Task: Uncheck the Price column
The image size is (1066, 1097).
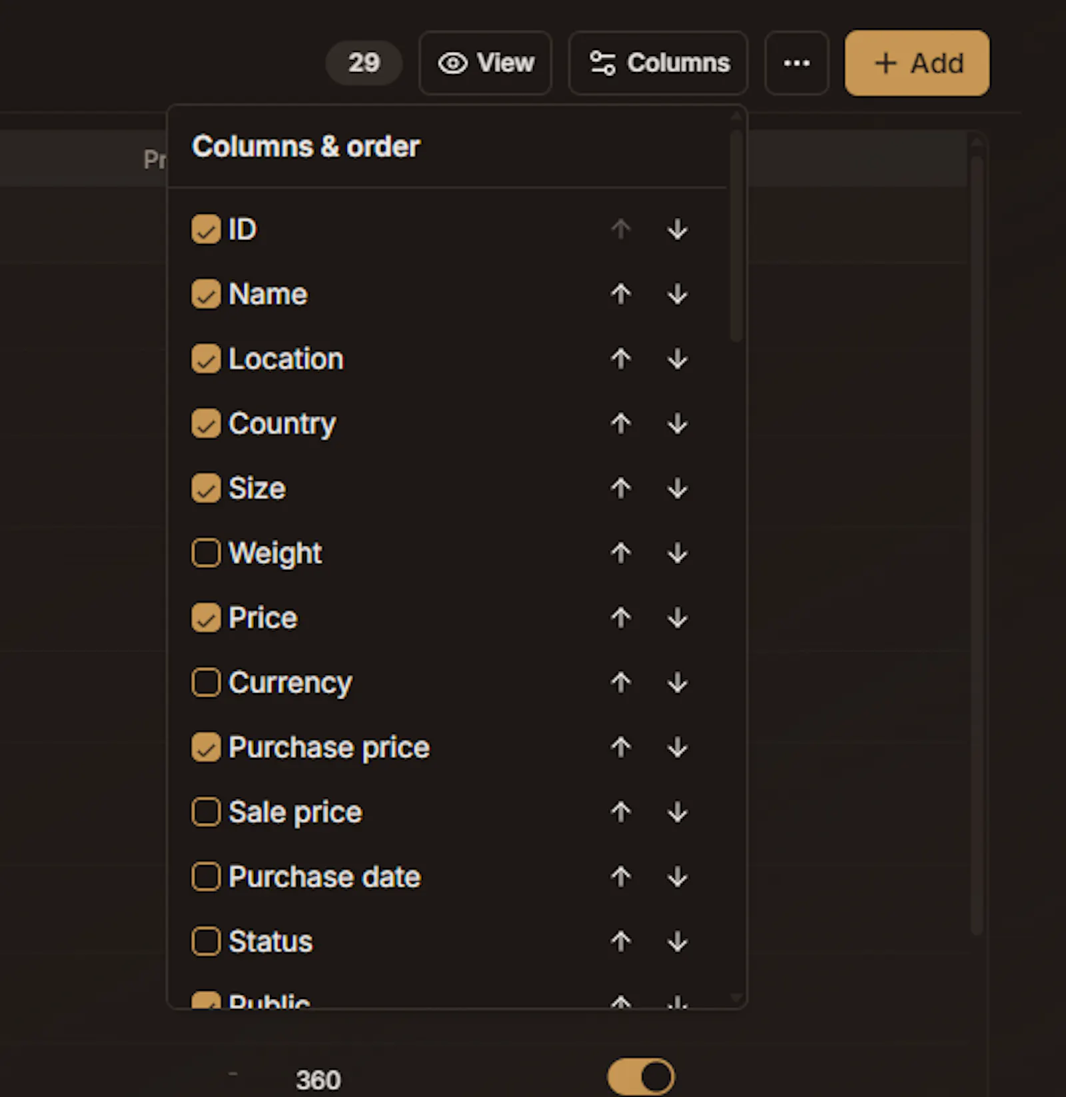Action: point(206,617)
